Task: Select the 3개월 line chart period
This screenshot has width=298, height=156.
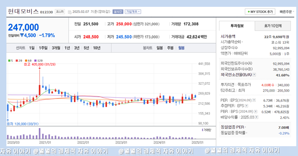Action: click(56, 48)
